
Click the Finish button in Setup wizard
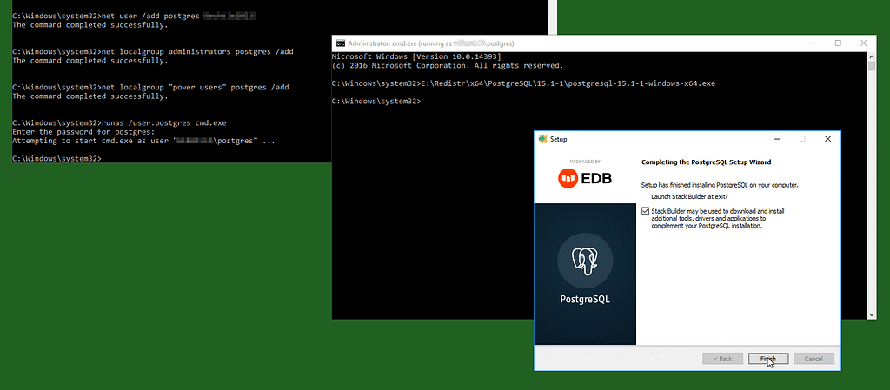(768, 359)
